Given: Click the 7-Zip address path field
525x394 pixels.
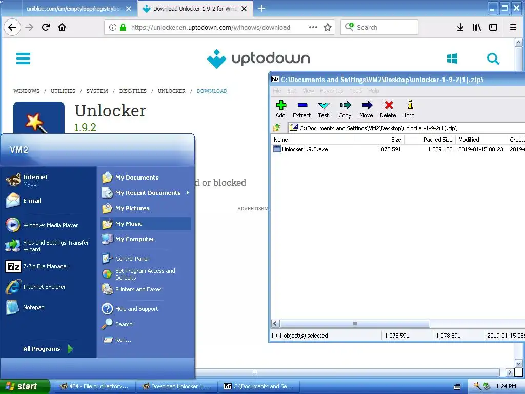Looking at the screenshot, I should 406,128.
